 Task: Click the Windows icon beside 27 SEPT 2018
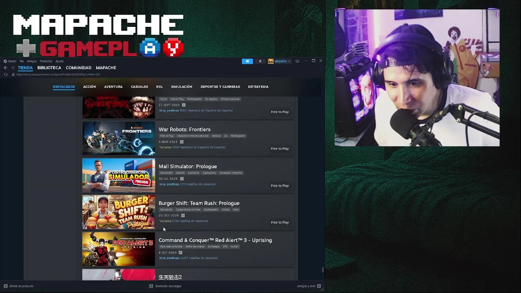pyautogui.click(x=184, y=105)
